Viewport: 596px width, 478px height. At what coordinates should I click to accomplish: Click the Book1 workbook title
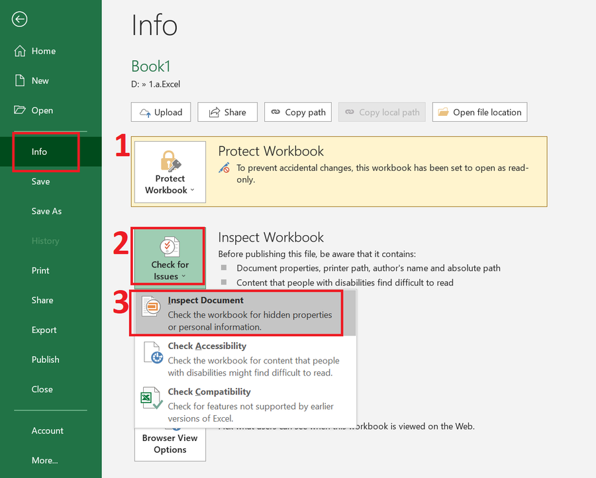click(151, 66)
